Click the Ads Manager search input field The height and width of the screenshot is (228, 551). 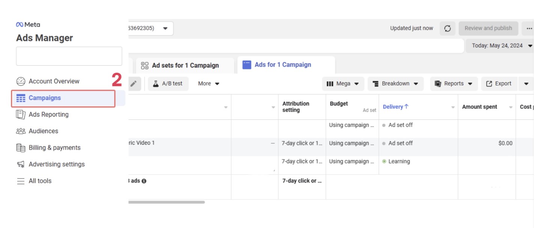[69, 55]
